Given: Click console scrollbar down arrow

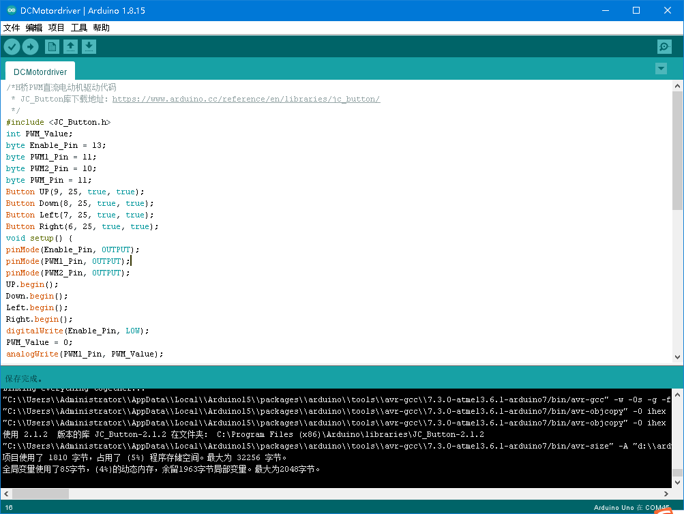Looking at the screenshot, I should [677, 483].
